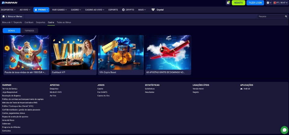Open the Promo dropdown
The image size is (289, 135).
click(x=41, y=10)
